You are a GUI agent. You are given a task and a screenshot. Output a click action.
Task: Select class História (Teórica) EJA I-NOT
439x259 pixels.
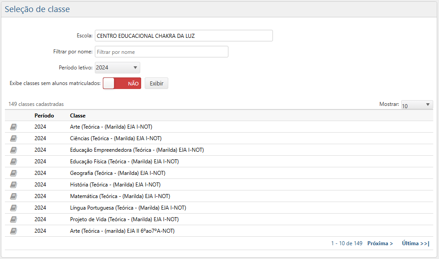[115, 185]
